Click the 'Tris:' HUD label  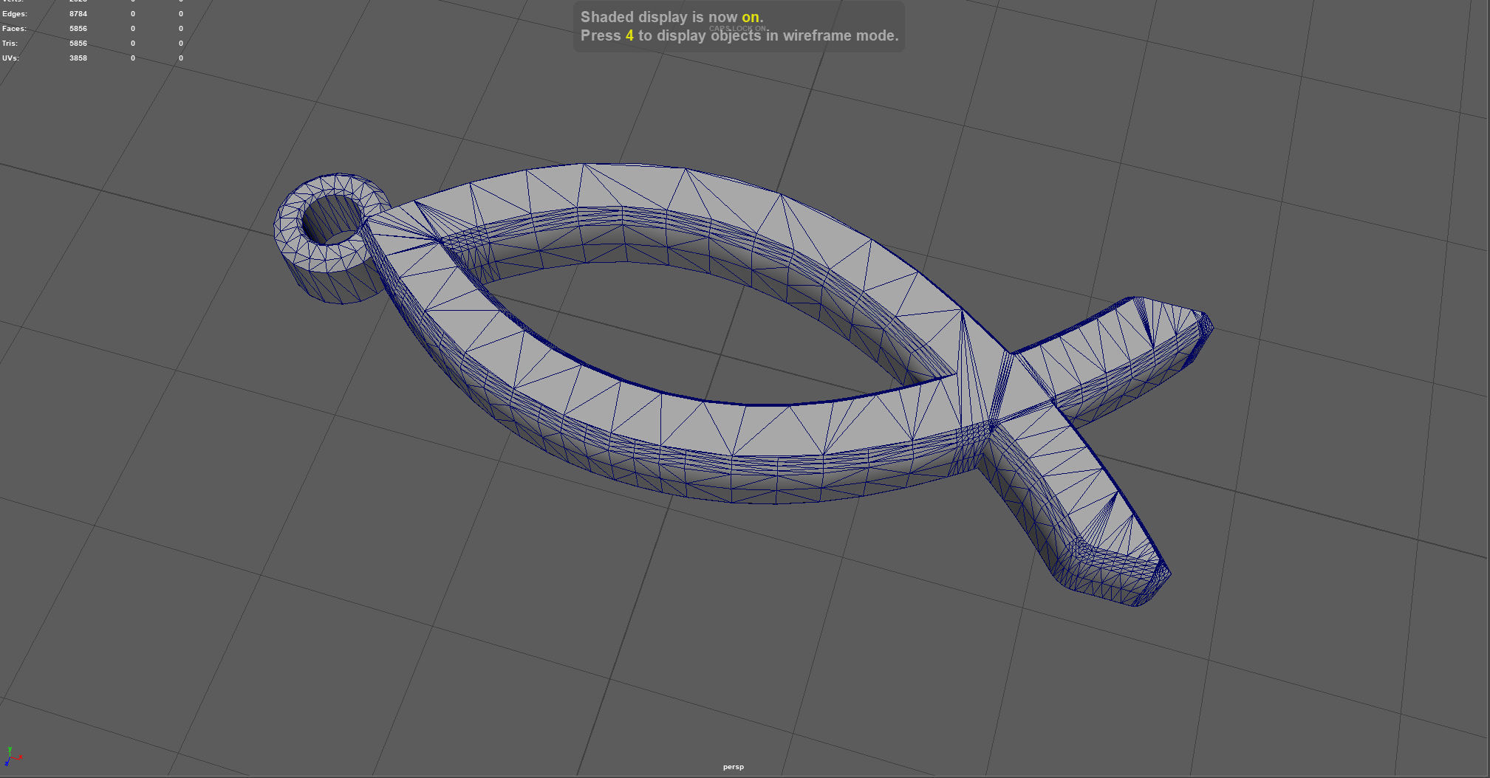point(10,44)
